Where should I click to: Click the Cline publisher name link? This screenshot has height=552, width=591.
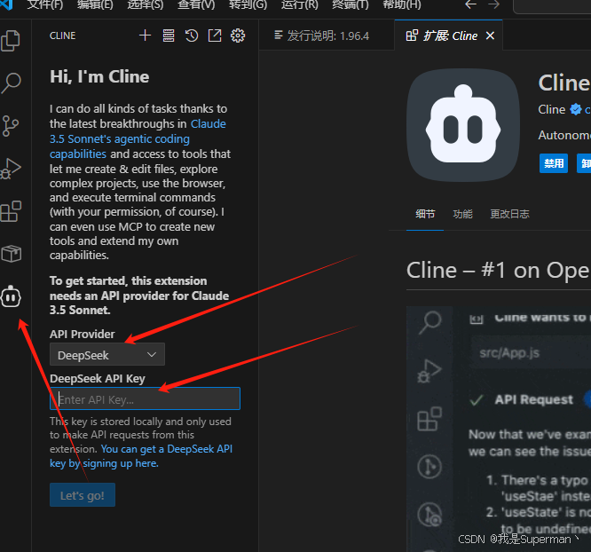coord(551,109)
